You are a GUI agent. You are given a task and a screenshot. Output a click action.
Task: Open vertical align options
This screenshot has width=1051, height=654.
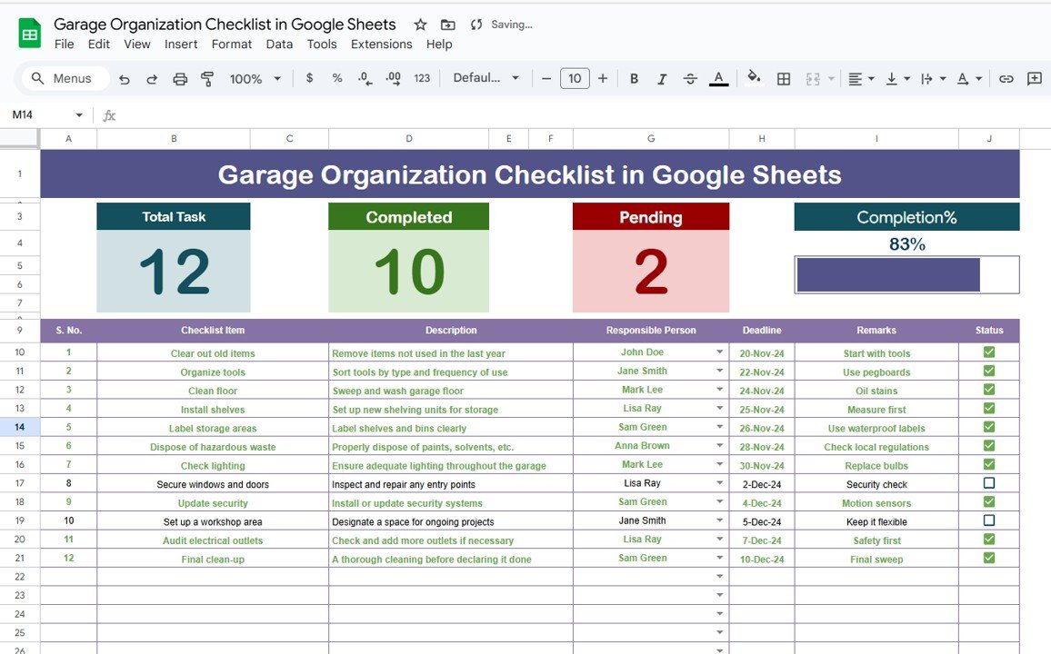[897, 79]
